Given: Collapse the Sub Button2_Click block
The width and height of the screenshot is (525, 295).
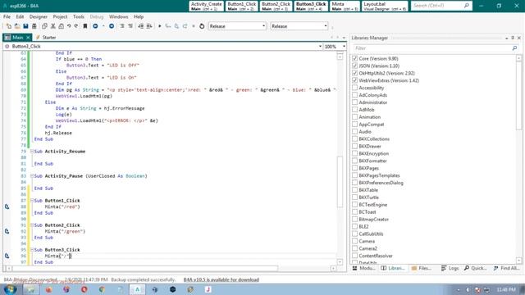Looking at the screenshot, I should (x=32, y=225).
